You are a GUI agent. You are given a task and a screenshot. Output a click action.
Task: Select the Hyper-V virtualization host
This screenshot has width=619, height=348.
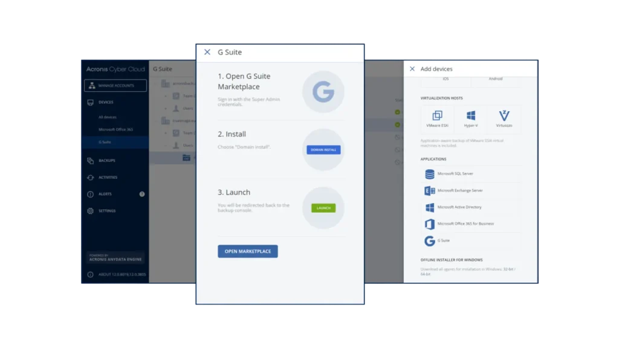[471, 119]
